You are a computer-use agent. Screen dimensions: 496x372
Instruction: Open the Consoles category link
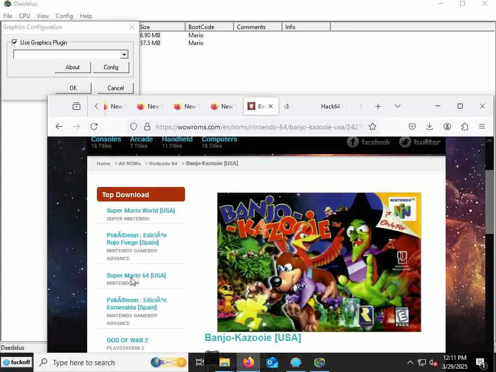coord(106,139)
